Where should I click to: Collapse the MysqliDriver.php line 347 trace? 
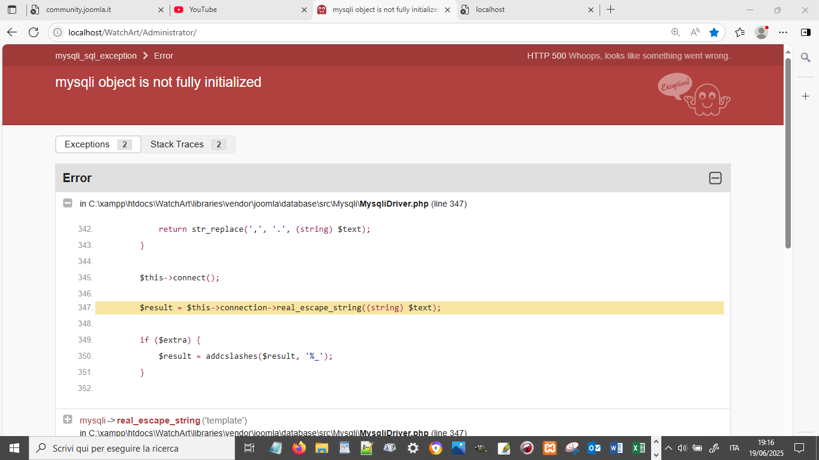coord(68,204)
